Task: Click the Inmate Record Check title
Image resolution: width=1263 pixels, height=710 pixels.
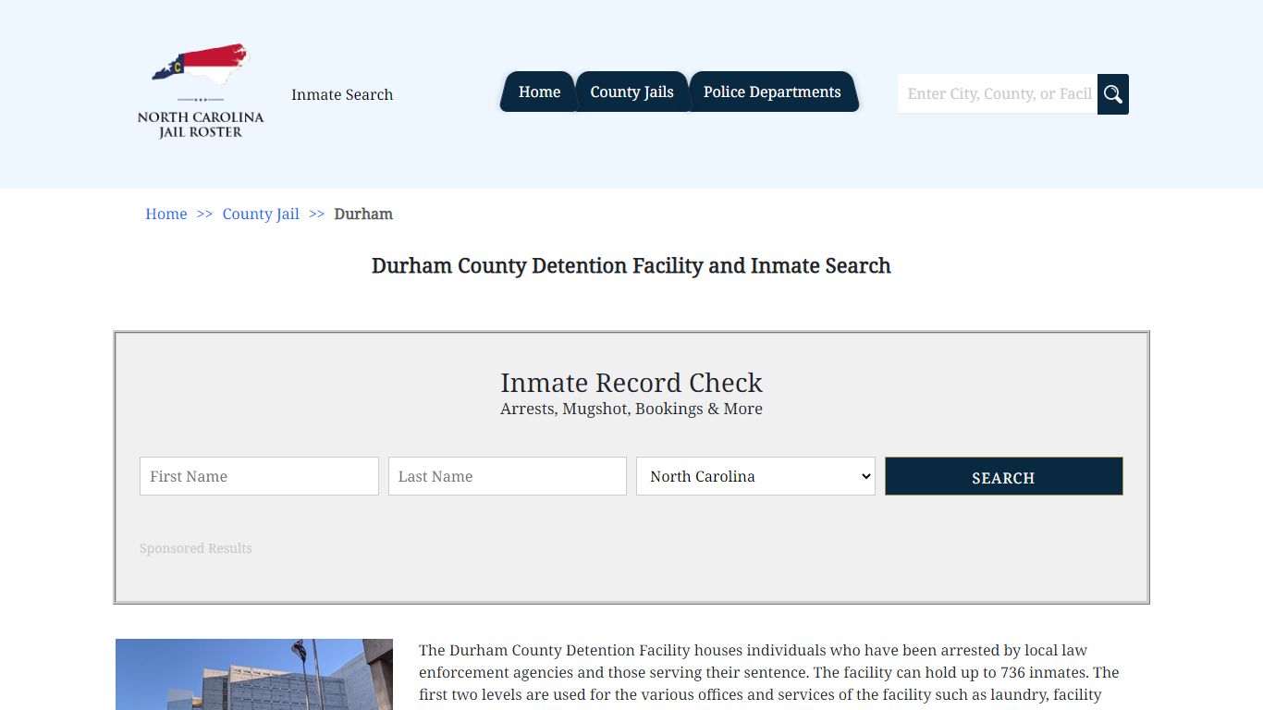Action: coord(631,382)
